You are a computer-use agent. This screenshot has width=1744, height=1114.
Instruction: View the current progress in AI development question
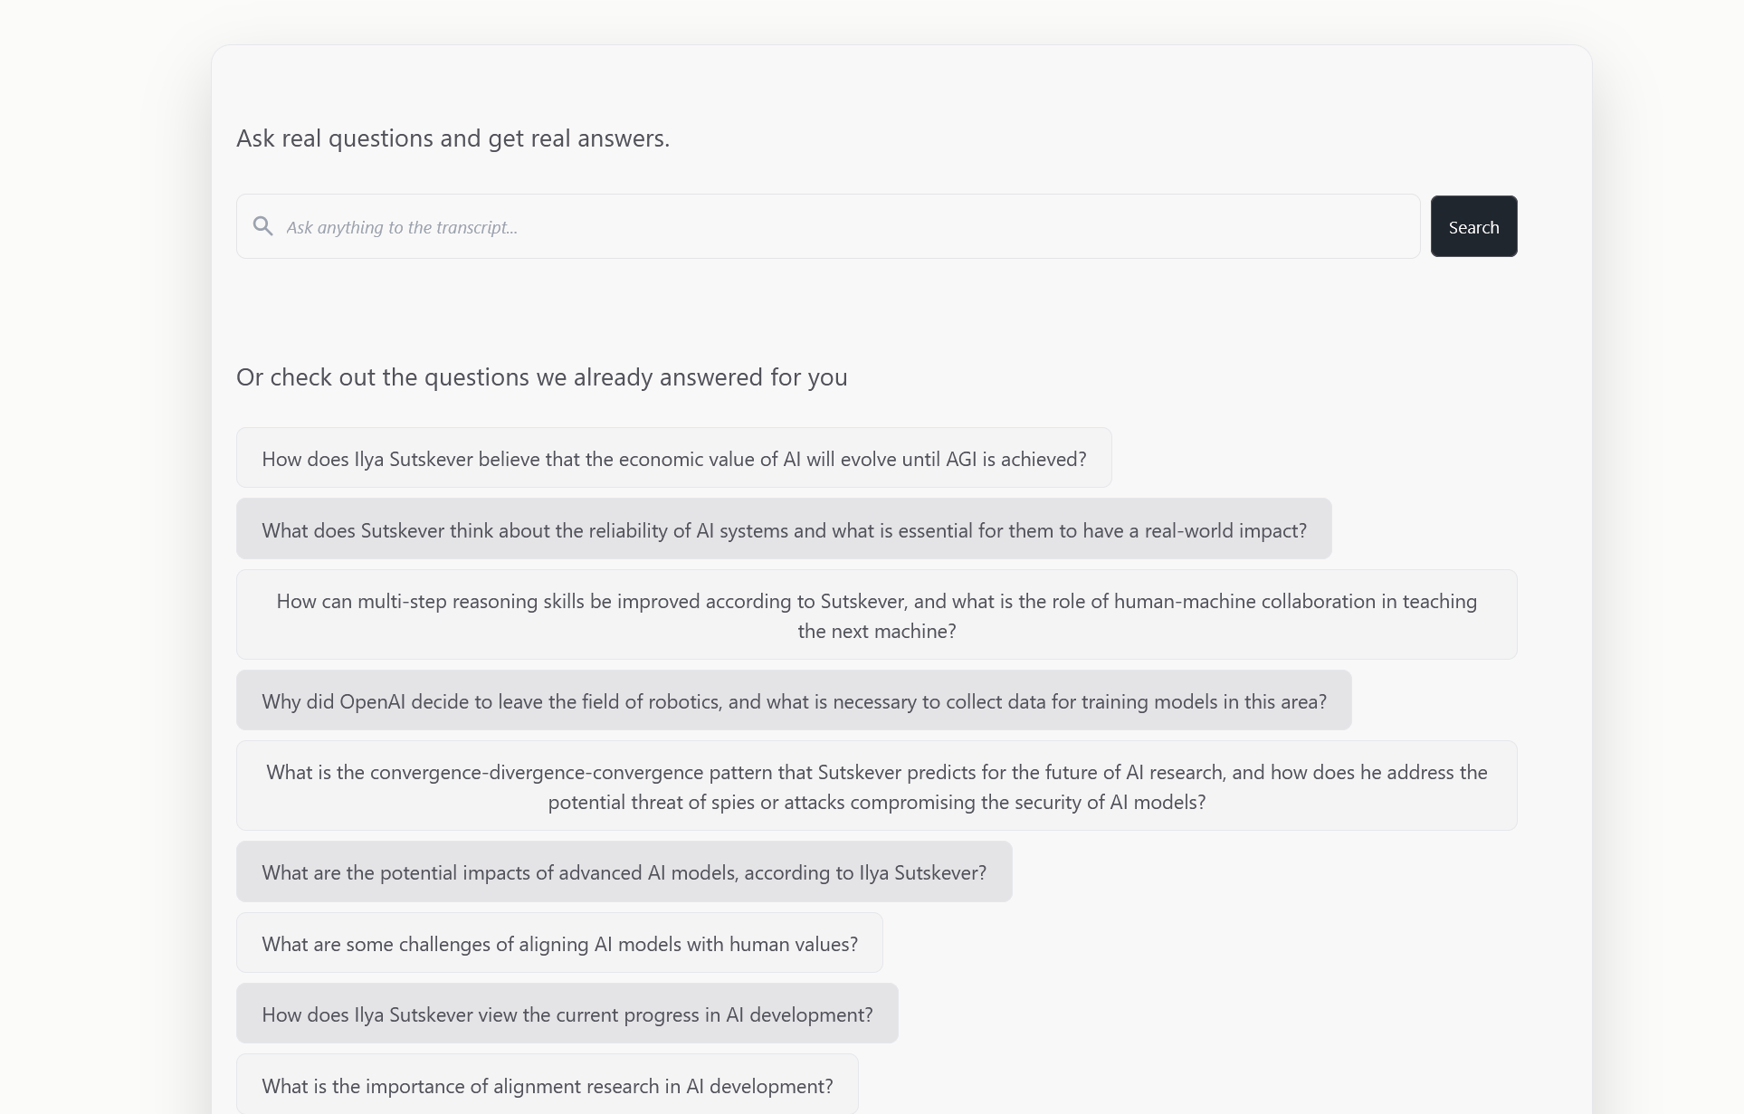(x=567, y=1014)
